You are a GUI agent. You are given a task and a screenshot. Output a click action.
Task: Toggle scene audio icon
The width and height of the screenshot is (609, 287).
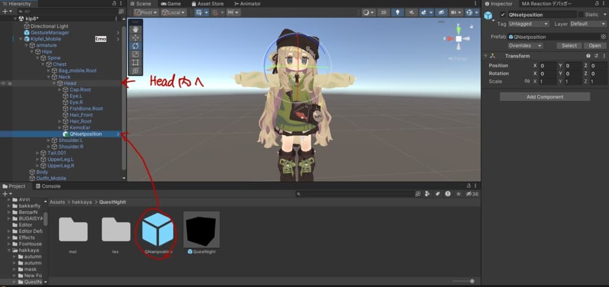tap(410, 12)
